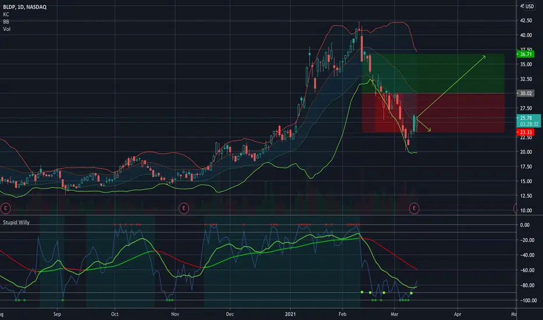Viewport: 543px width, 320px height.
Task: Click the 15.00 price scale value
Action: click(526, 182)
